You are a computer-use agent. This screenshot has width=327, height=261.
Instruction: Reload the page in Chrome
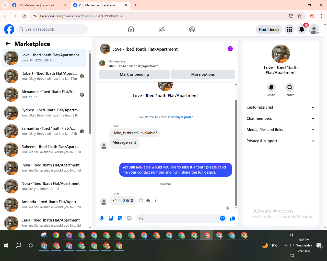24,16
